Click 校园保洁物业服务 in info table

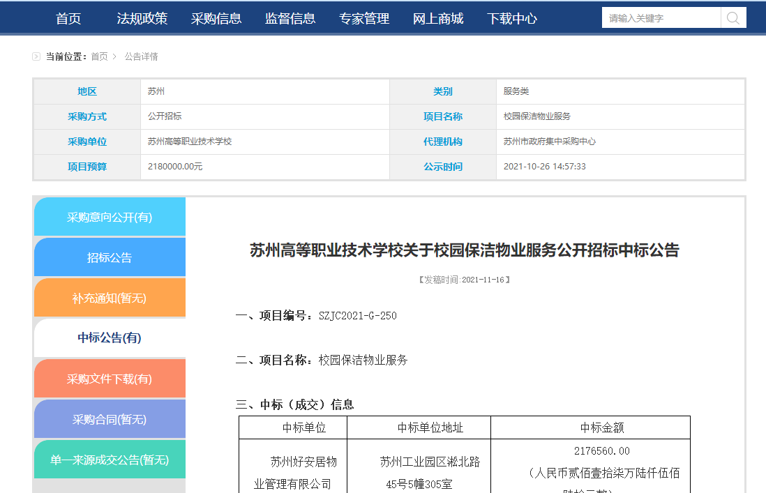click(x=537, y=116)
